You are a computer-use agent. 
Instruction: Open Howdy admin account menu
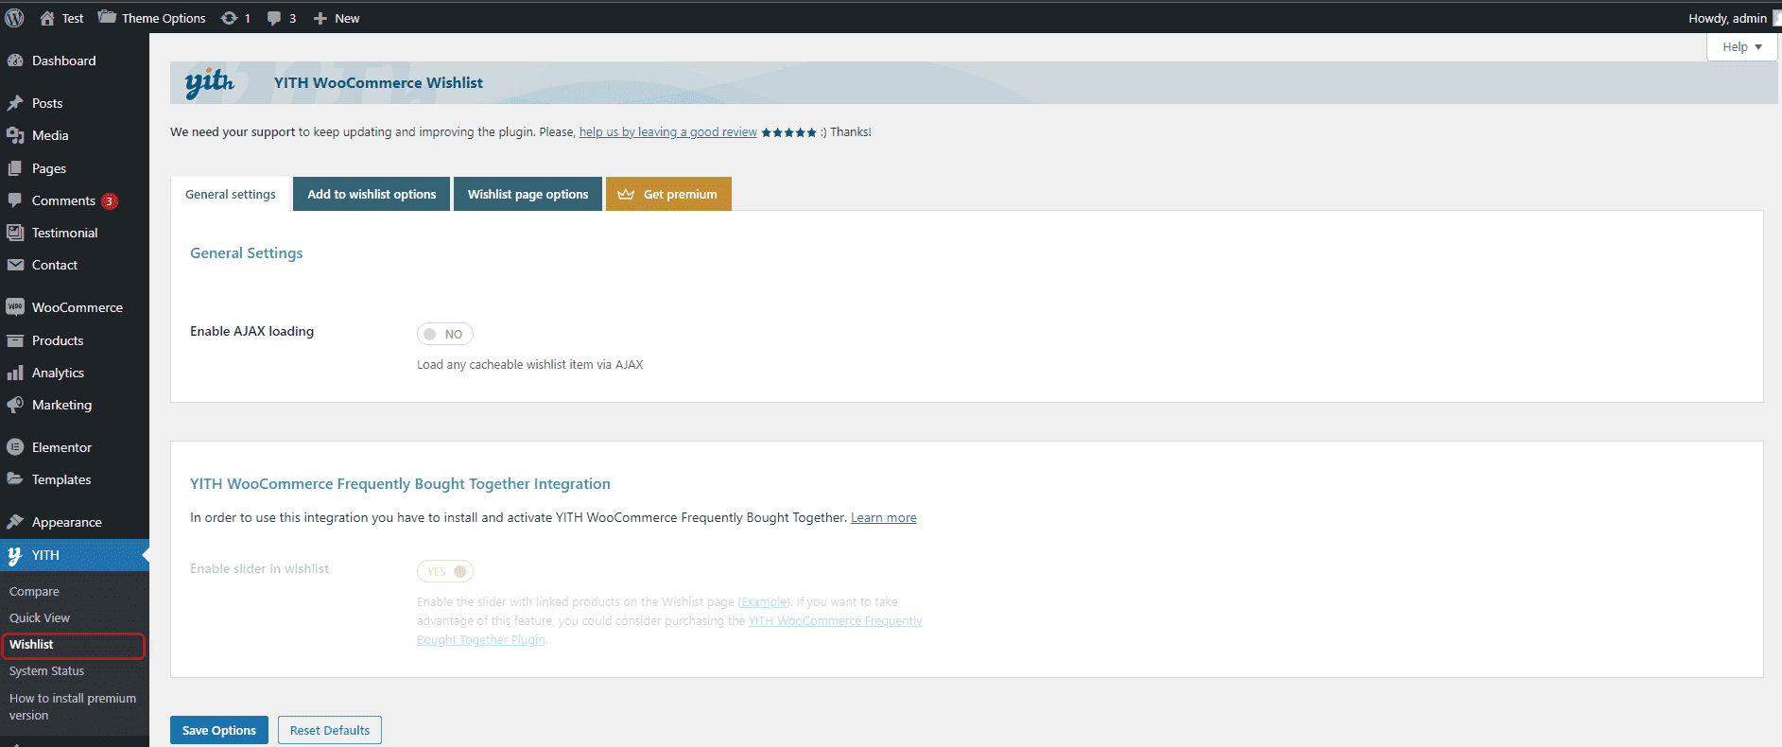1727,18
